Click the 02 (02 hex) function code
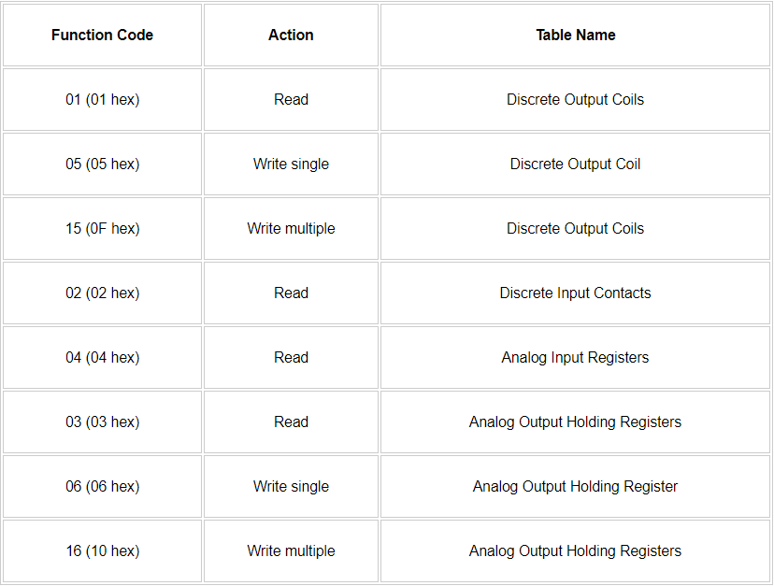The width and height of the screenshot is (774, 586). 102,293
